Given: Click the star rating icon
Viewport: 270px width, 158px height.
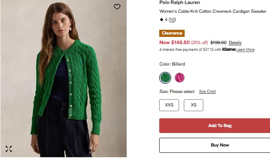Looking at the screenshot, I should tap(161, 19).
